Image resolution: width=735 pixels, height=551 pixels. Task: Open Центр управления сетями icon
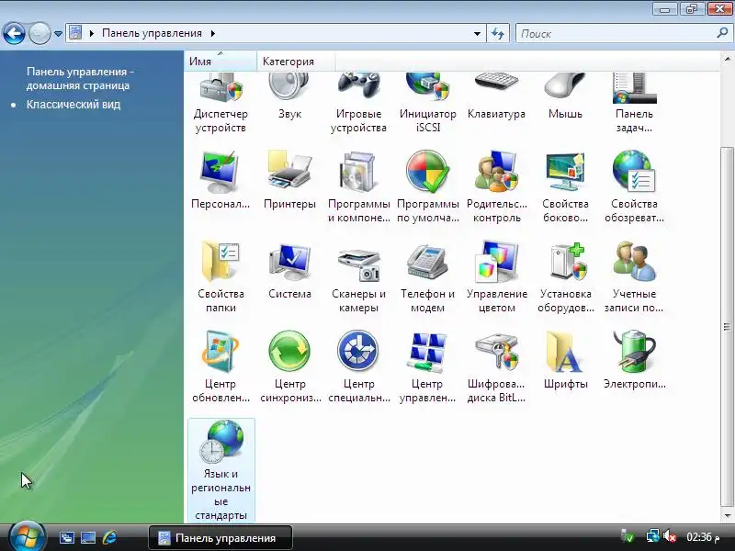tap(427, 352)
